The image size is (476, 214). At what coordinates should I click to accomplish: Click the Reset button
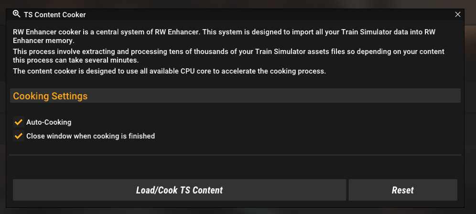click(x=403, y=190)
